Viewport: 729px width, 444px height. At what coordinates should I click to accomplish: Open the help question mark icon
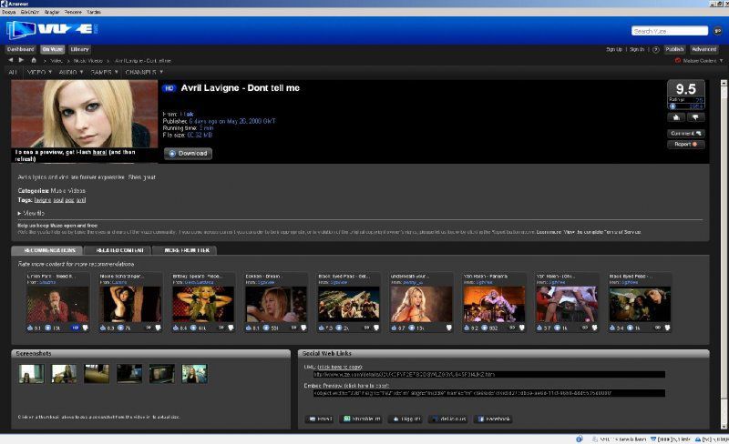point(655,49)
